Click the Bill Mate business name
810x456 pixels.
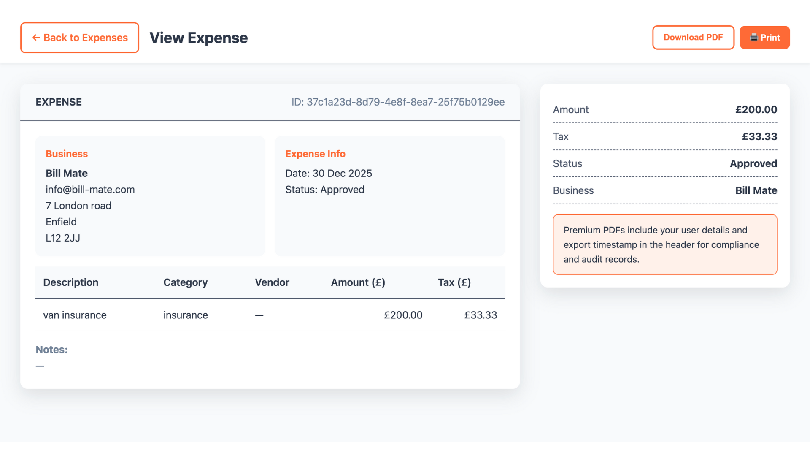coord(66,173)
